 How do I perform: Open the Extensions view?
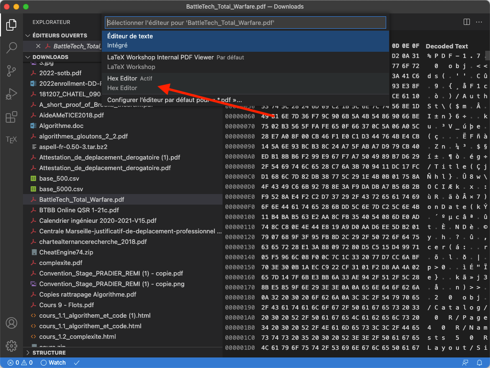[11, 116]
